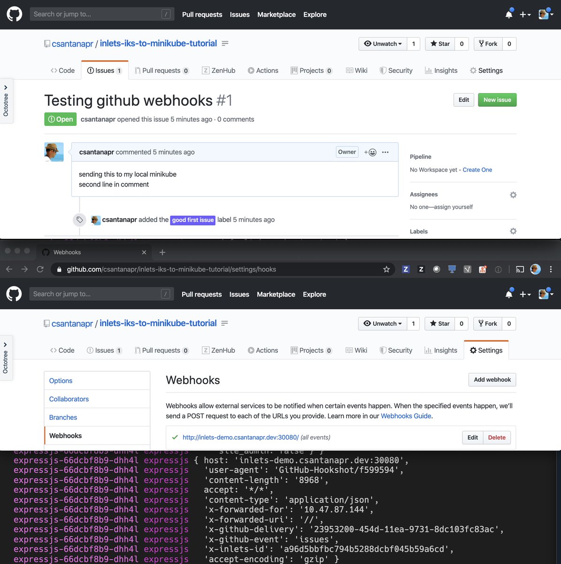Click the address bar URL
The height and width of the screenshot is (564, 561).
tap(171, 269)
